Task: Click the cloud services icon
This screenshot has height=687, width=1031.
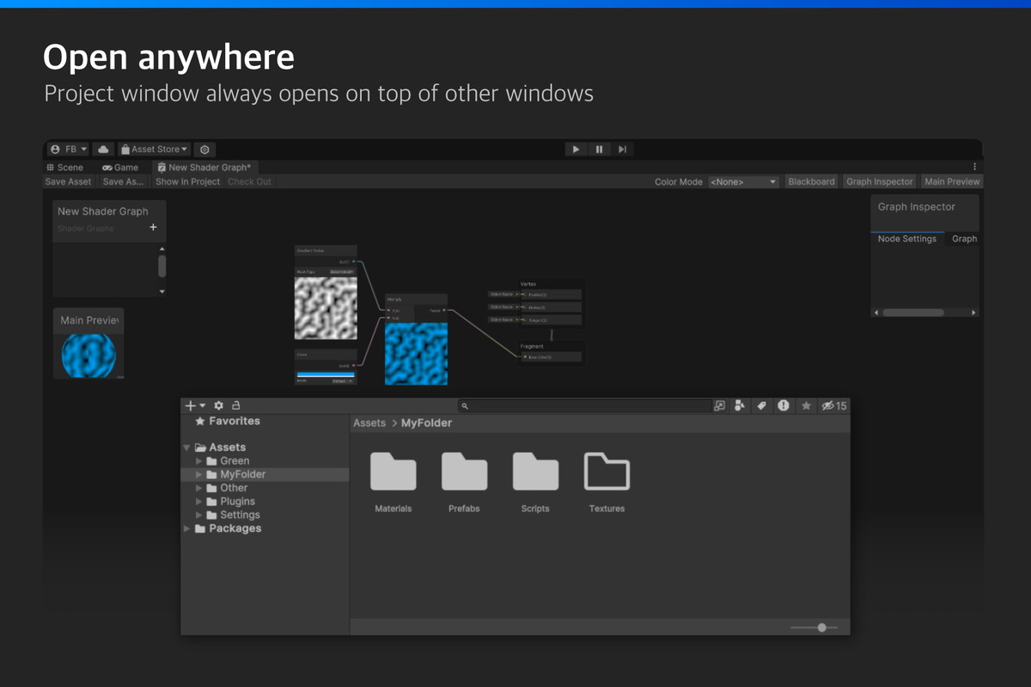Action: 104,149
